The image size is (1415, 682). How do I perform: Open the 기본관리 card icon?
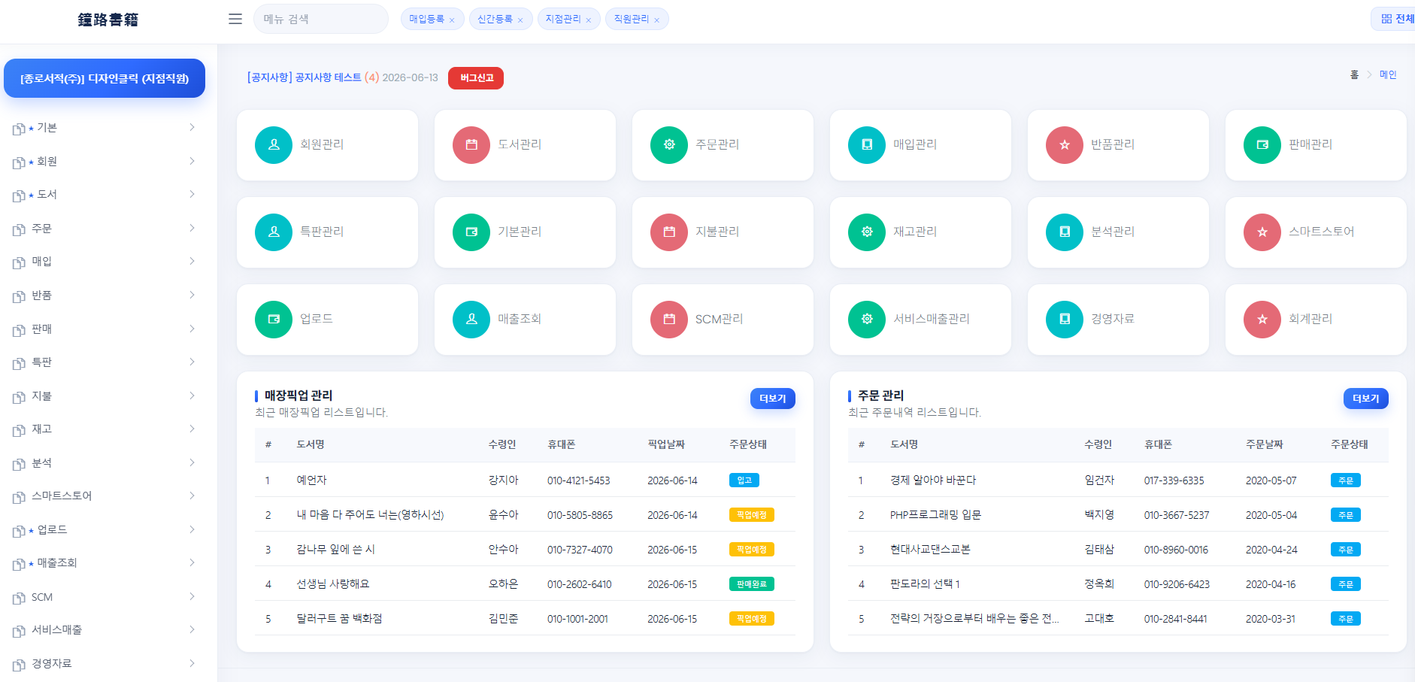(471, 232)
